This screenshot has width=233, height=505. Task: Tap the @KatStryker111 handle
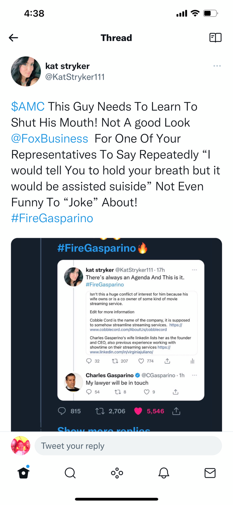click(x=75, y=77)
